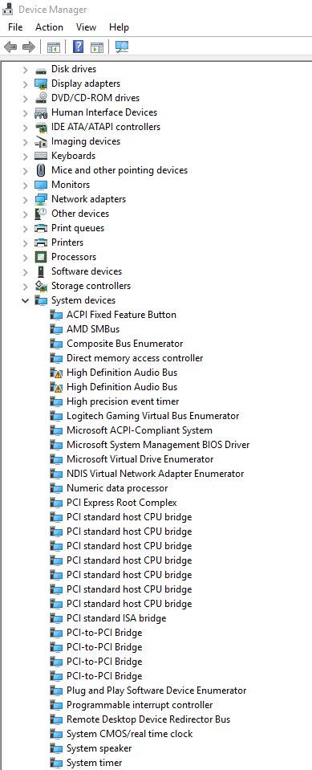The height and width of the screenshot is (770, 312).
Task: Select Microsoft Virtual Drive Enumerator
Action: pos(140,459)
